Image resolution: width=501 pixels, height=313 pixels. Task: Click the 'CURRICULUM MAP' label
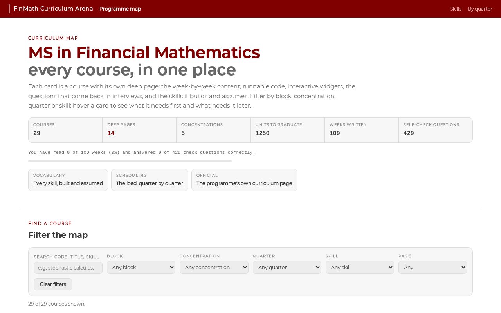53,38
